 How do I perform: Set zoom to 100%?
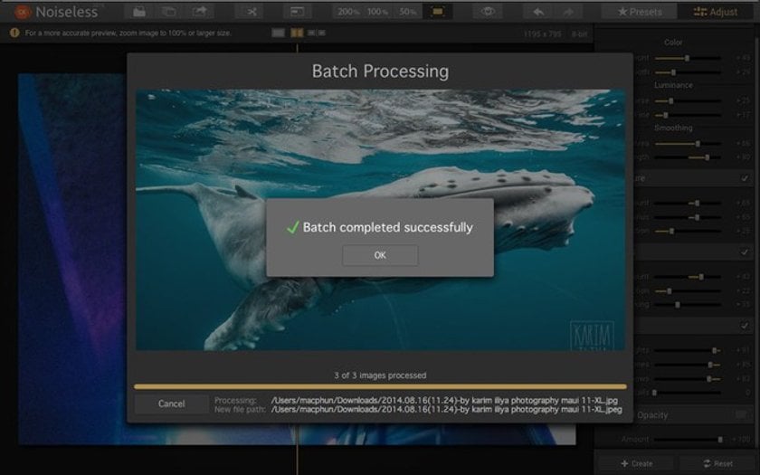pyautogui.click(x=377, y=12)
